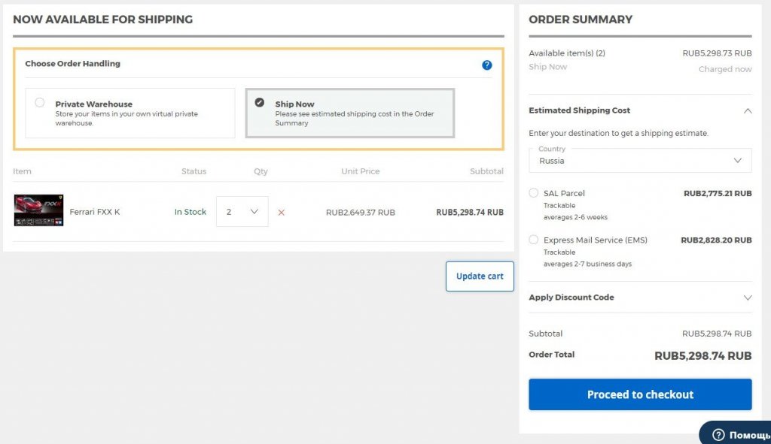
Task: Click the Status column header
Action: [x=194, y=171]
